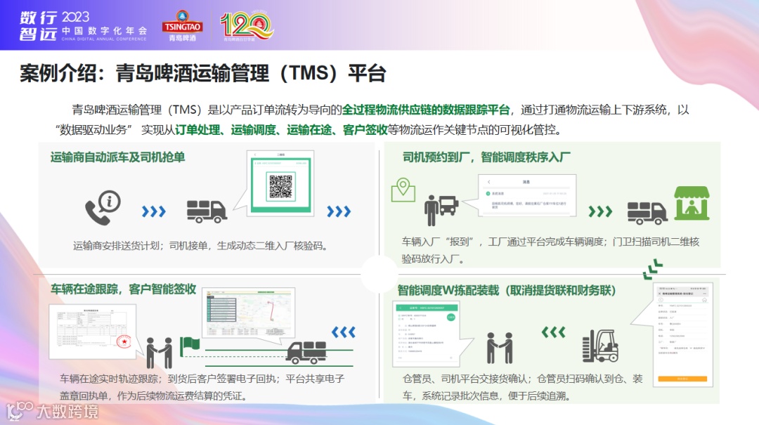The image size is (759, 425).
Task: Click the caption starting 车辆在途实时轨迹跟踪
Action: click(202, 387)
